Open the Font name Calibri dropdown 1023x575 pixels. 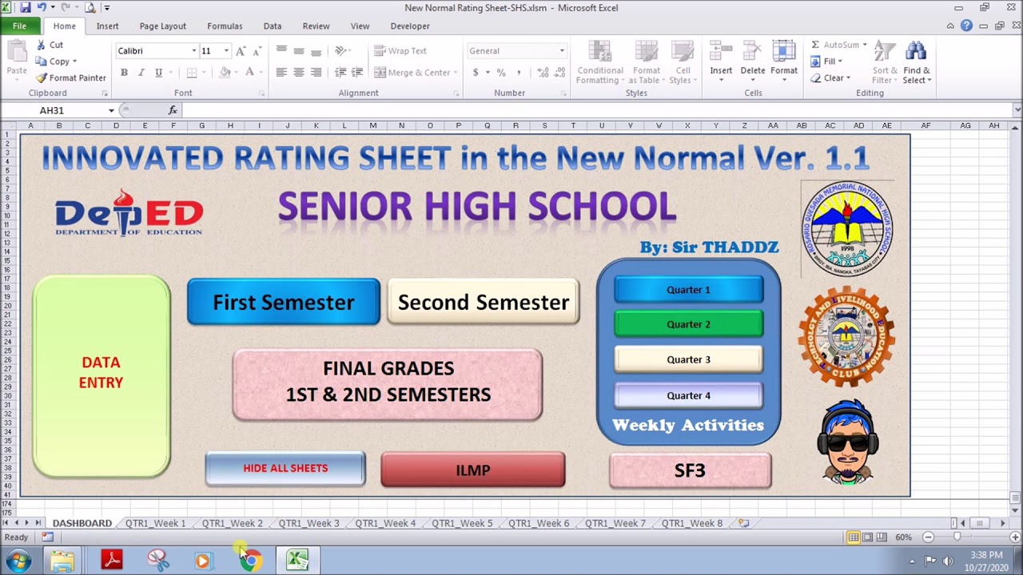[193, 51]
